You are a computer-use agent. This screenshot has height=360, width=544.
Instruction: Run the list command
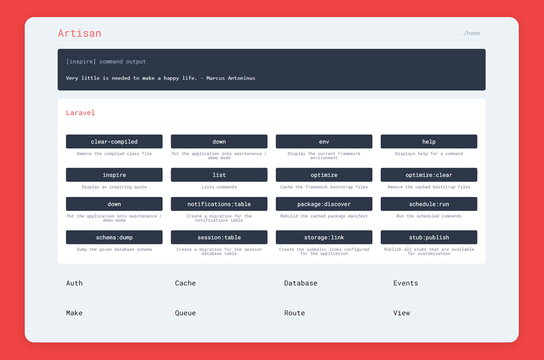219,175
